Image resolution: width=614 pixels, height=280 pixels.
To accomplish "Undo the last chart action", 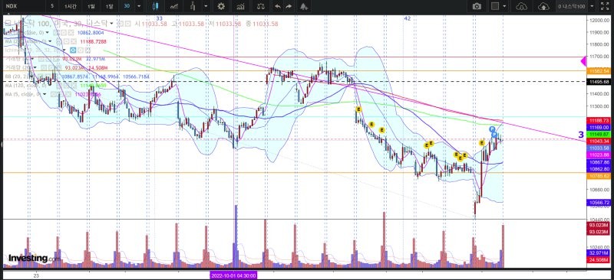I will click(278, 6).
